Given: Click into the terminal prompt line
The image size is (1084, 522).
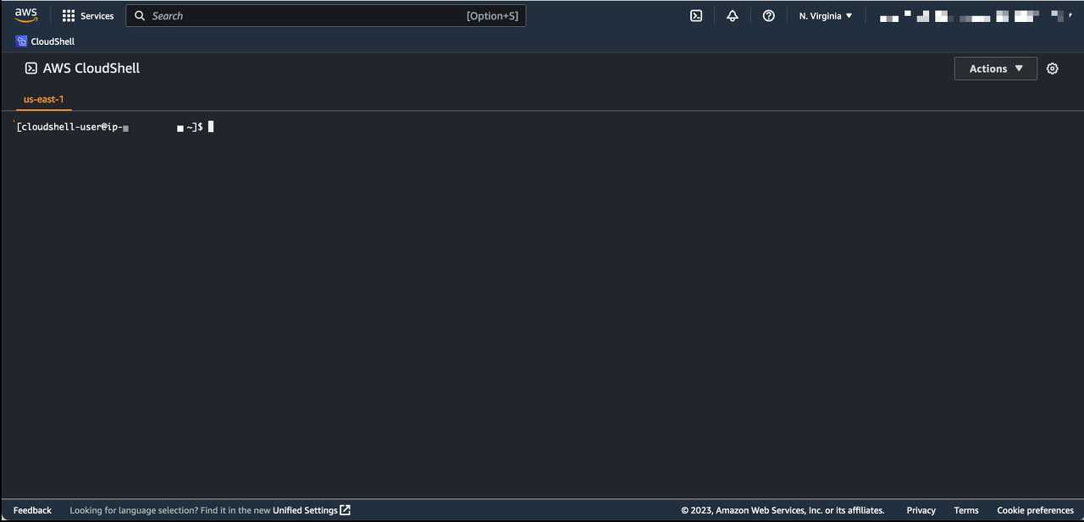Looking at the screenshot, I should [x=115, y=127].
